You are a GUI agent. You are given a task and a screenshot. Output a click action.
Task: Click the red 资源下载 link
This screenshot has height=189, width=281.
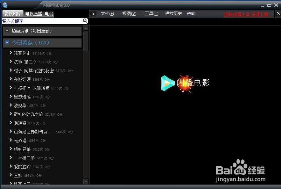pos(260,14)
